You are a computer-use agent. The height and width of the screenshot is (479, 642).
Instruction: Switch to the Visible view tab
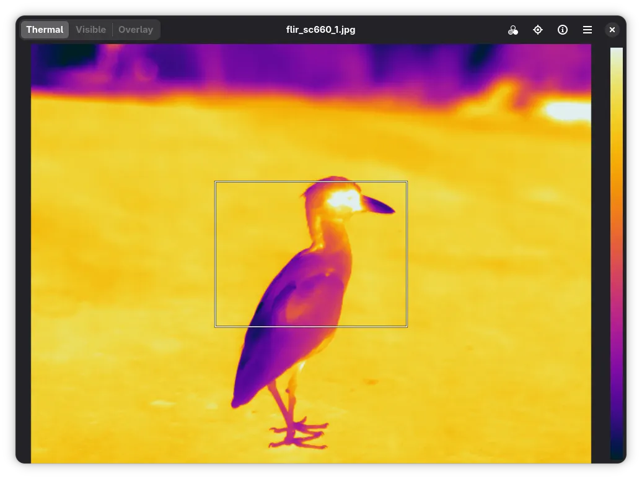(91, 30)
